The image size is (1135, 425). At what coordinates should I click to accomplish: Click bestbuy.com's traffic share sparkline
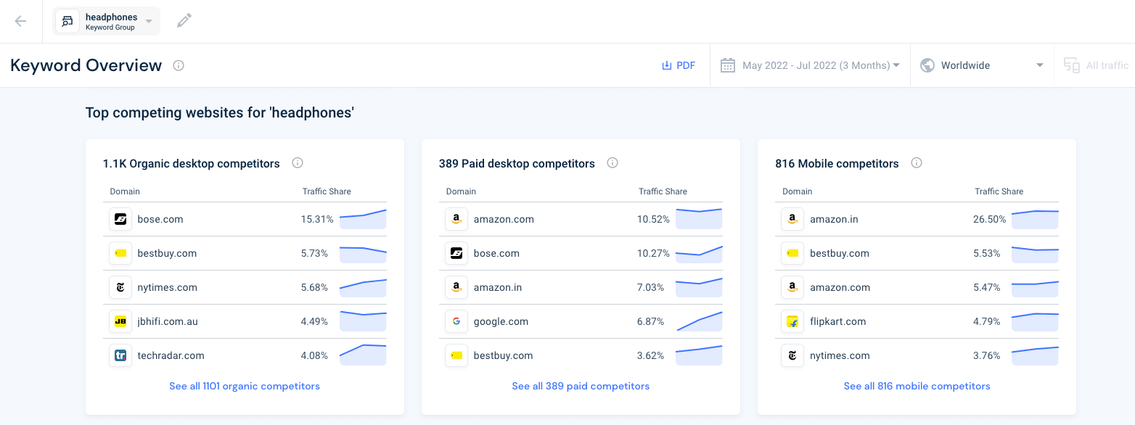363,253
